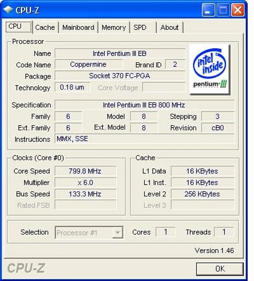The width and height of the screenshot is (254, 281).
Task: Select the CPU tab
Action: (x=19, y=27)
